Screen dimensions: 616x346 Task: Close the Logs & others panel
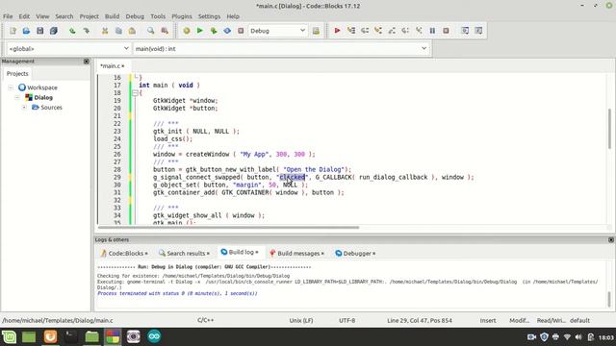click(611, 239)
